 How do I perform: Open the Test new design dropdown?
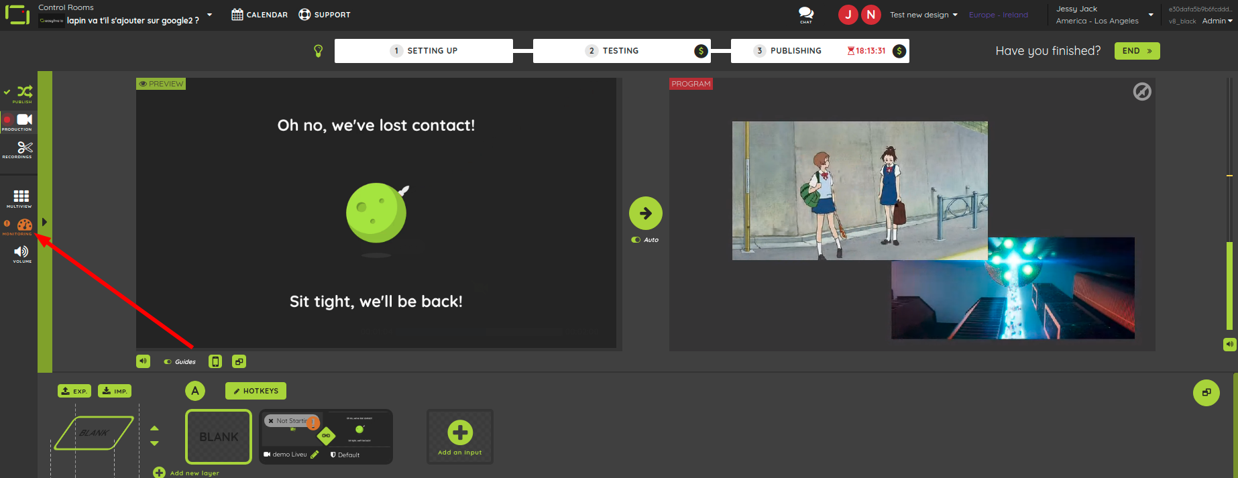coord(923,15)
